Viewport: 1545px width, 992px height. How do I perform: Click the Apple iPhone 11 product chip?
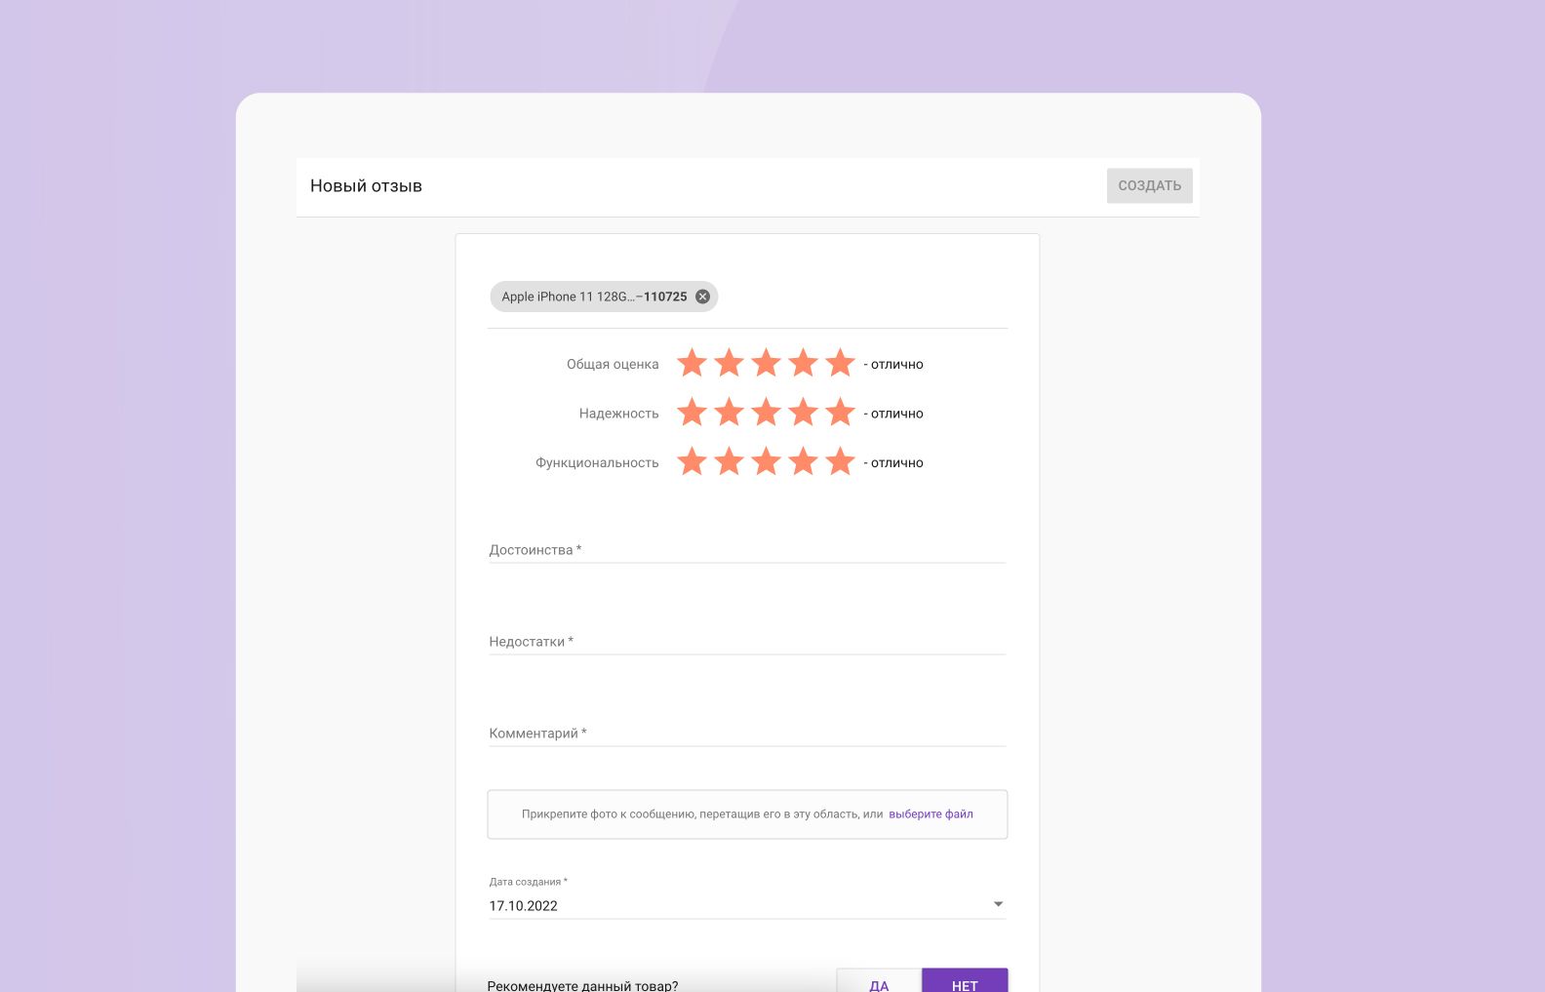pyautogui.click(x=593, y=297)
